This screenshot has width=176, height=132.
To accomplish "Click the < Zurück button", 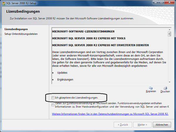I will pos(123,125).
